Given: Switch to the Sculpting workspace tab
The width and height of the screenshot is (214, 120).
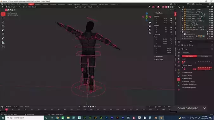Looking at the screenshot, I should pos(45,4).
